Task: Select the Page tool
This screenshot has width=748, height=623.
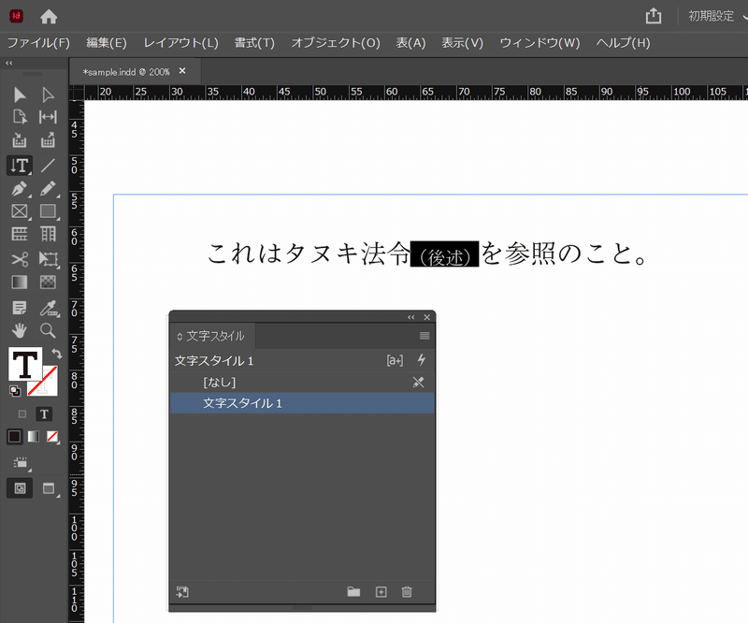Action: click(19, 117)
